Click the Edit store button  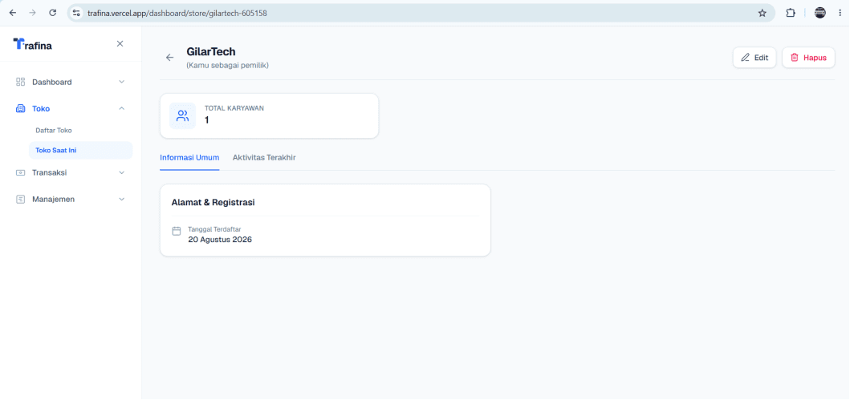click(x=754, y=58)
